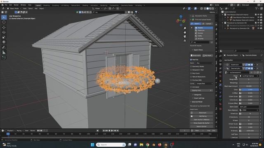Select the Cursor tool in left toolbar
Image resolution: width=264 pixels, height=148 pixels.
[4, 22]
